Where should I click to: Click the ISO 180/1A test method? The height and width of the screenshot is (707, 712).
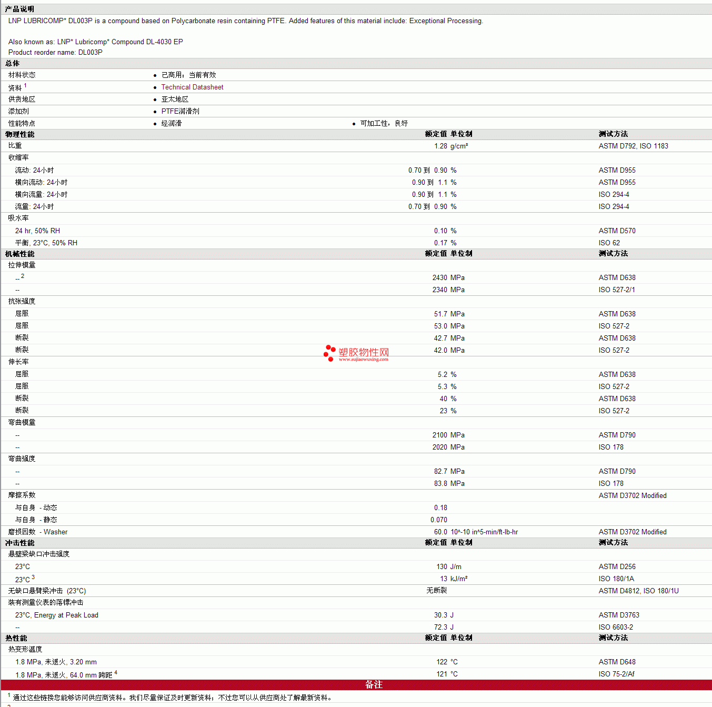(x=616, y=579)
